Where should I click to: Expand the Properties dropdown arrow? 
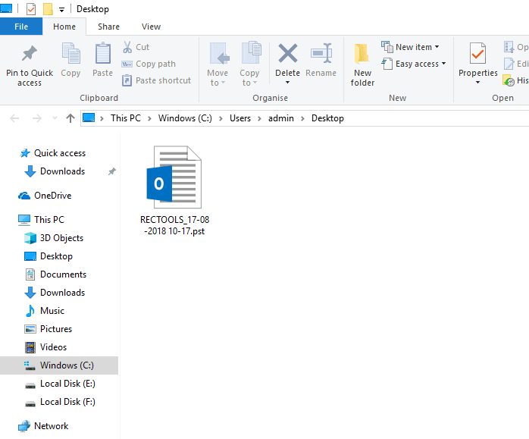[477, 83]
